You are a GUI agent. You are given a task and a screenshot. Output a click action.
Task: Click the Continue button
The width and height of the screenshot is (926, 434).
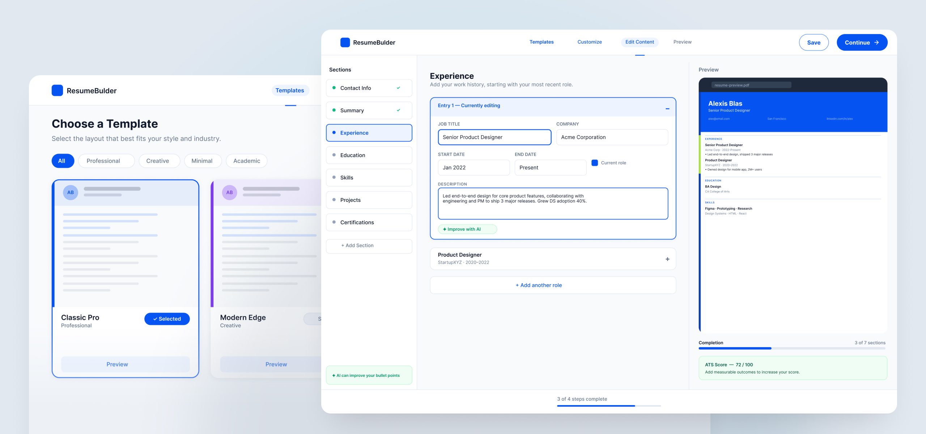[x=862, y=42]
